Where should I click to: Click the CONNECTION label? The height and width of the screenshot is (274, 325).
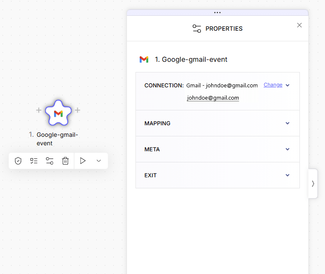(164, 86)
